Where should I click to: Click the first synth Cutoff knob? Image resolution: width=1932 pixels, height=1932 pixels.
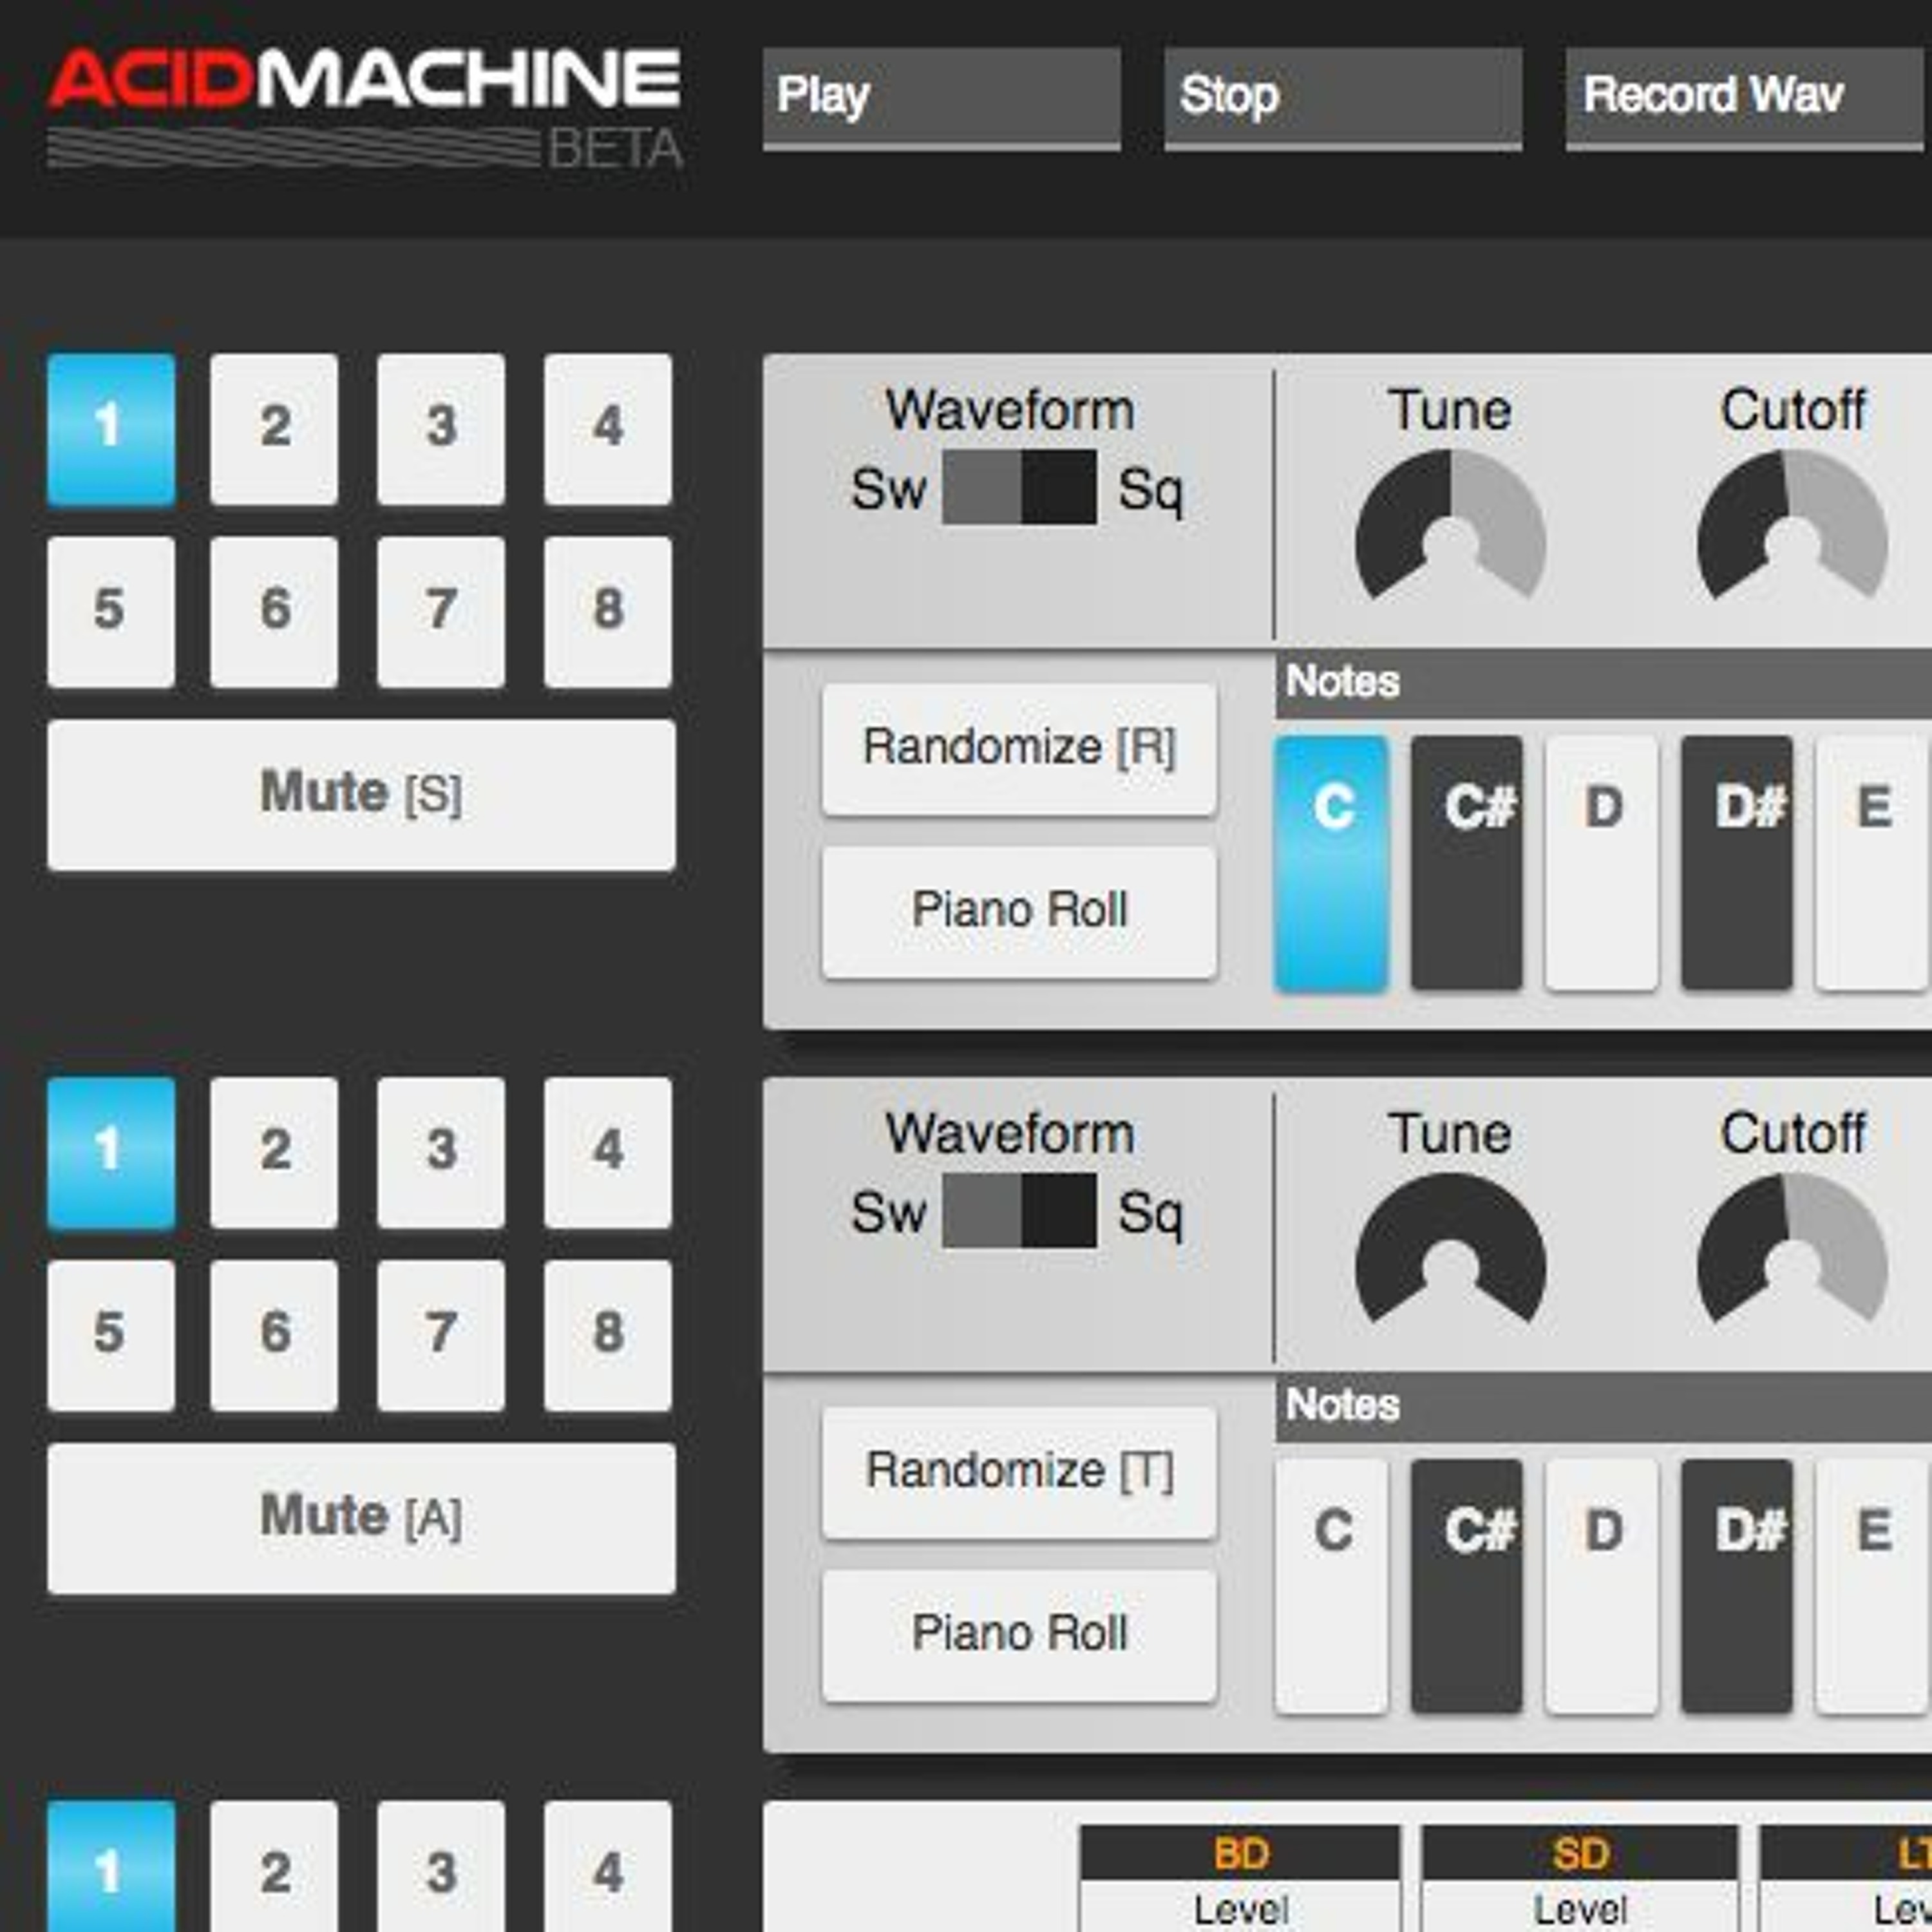point(1792,525)
